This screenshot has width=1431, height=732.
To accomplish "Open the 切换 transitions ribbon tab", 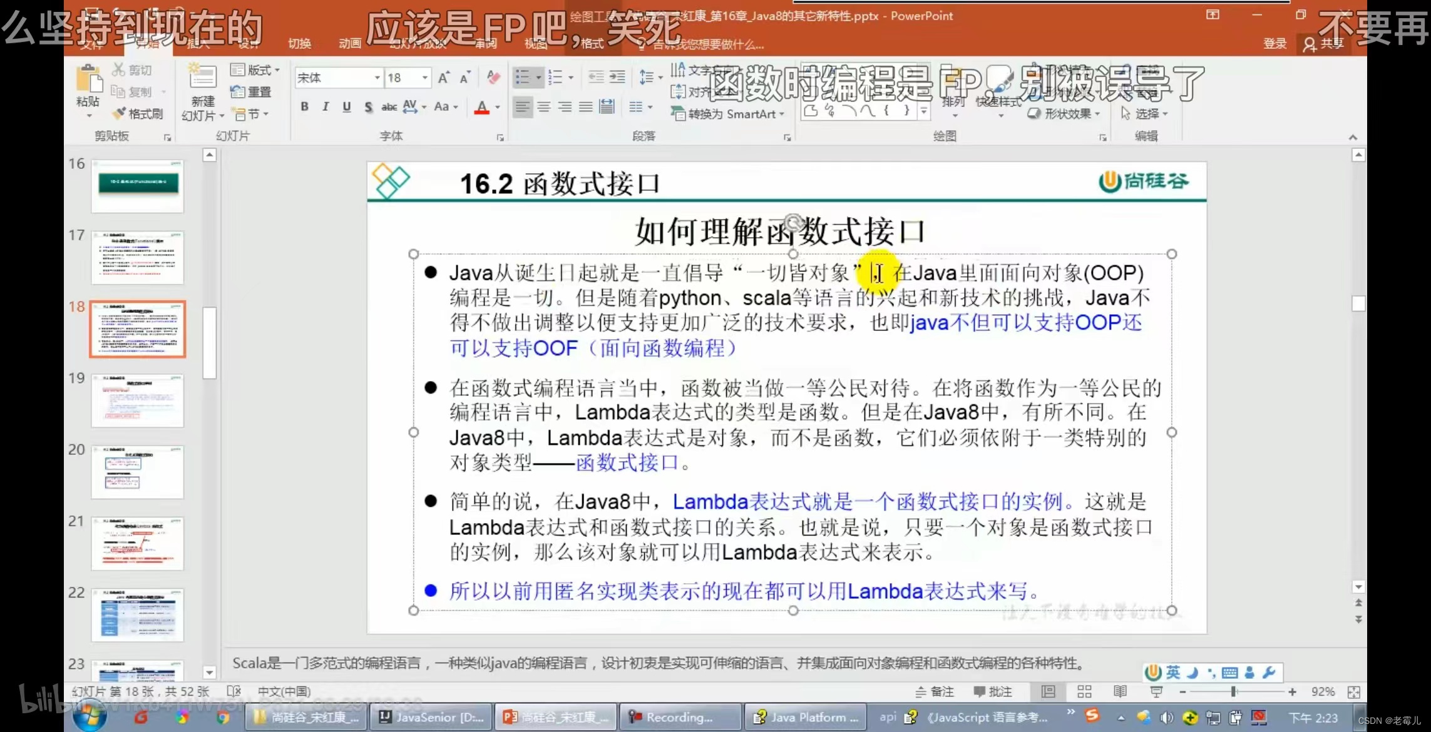I will coord(299,43).
